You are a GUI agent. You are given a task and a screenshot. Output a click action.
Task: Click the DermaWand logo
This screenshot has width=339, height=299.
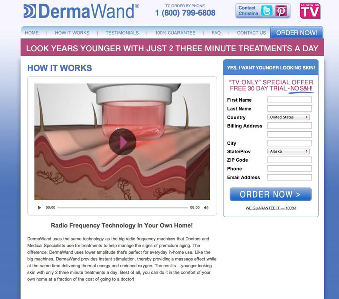coord(81,11)
